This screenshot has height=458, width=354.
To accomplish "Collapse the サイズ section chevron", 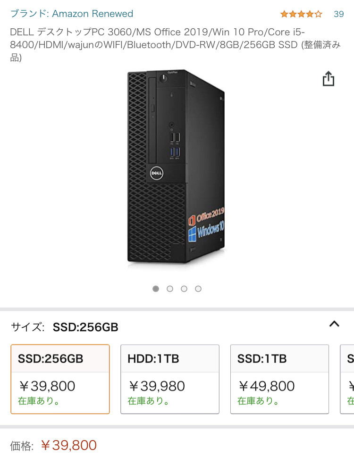I will tap(334, 324).
